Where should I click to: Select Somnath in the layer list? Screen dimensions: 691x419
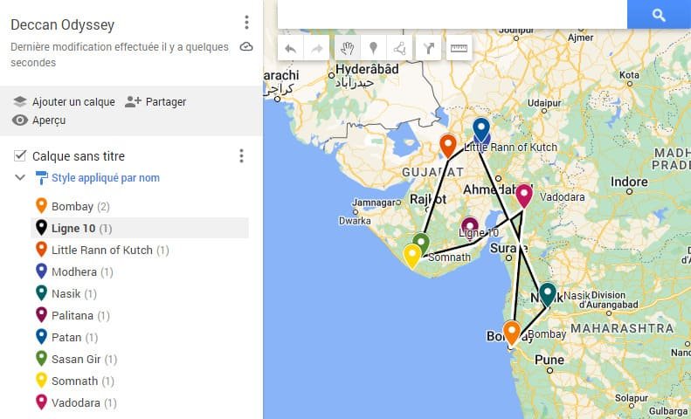point(140,381)
